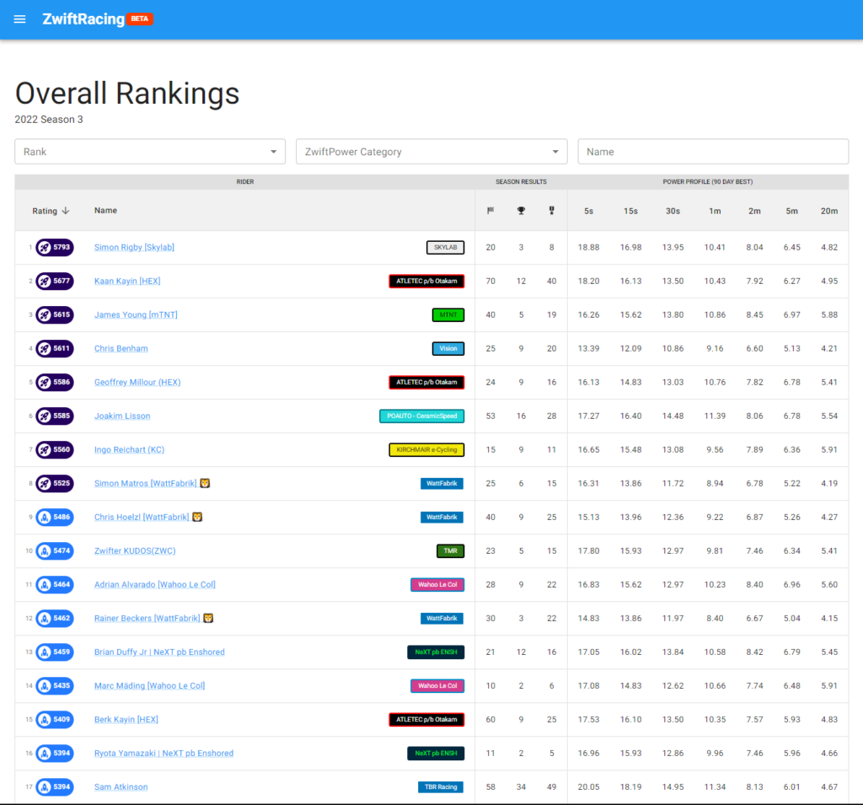Viewport: 863px width, 805px height.
Task: Click the yellow KIRCHMAIR e-Cycling team tag
Action: pos(426,449)
